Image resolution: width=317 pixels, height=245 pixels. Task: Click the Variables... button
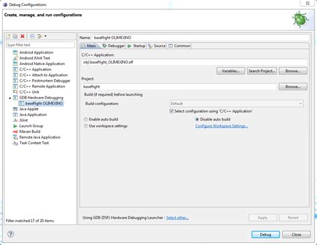(x=231, y=71)
